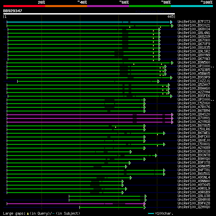This screenshot has height=216, width=216.
Task: Follow the UniRef100_A9RXL9 link
Action: [194, 189]
